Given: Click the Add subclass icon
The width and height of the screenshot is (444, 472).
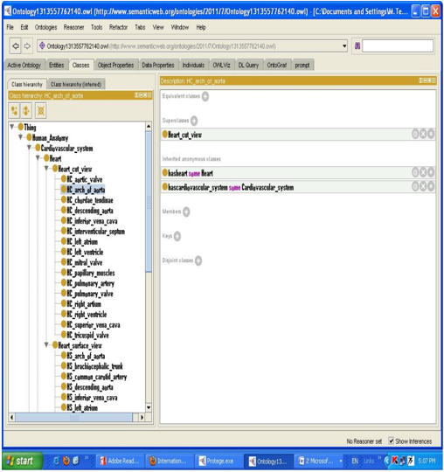Looking at the screenshot, I should click(x=14, y=110).
